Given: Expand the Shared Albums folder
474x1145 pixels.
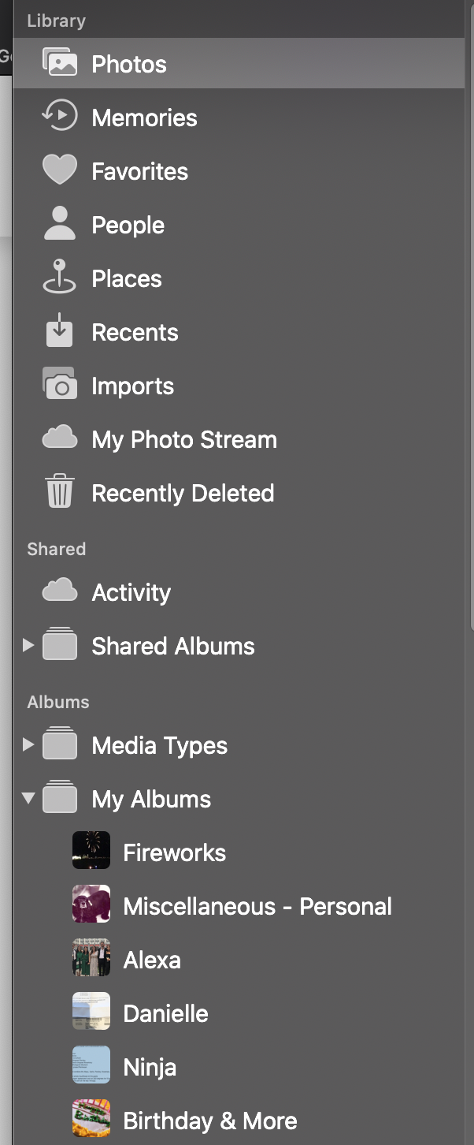Looking at the screenshot, I should pyautogui.click(x=28, y=646).
